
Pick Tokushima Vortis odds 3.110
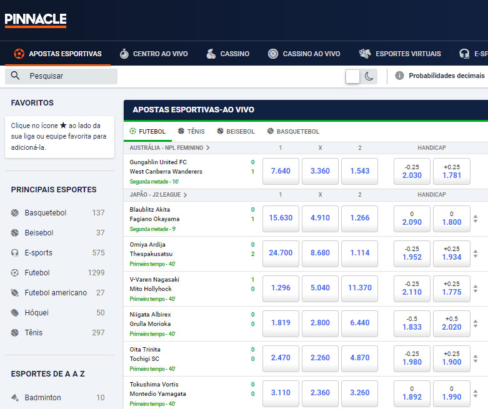281,393
